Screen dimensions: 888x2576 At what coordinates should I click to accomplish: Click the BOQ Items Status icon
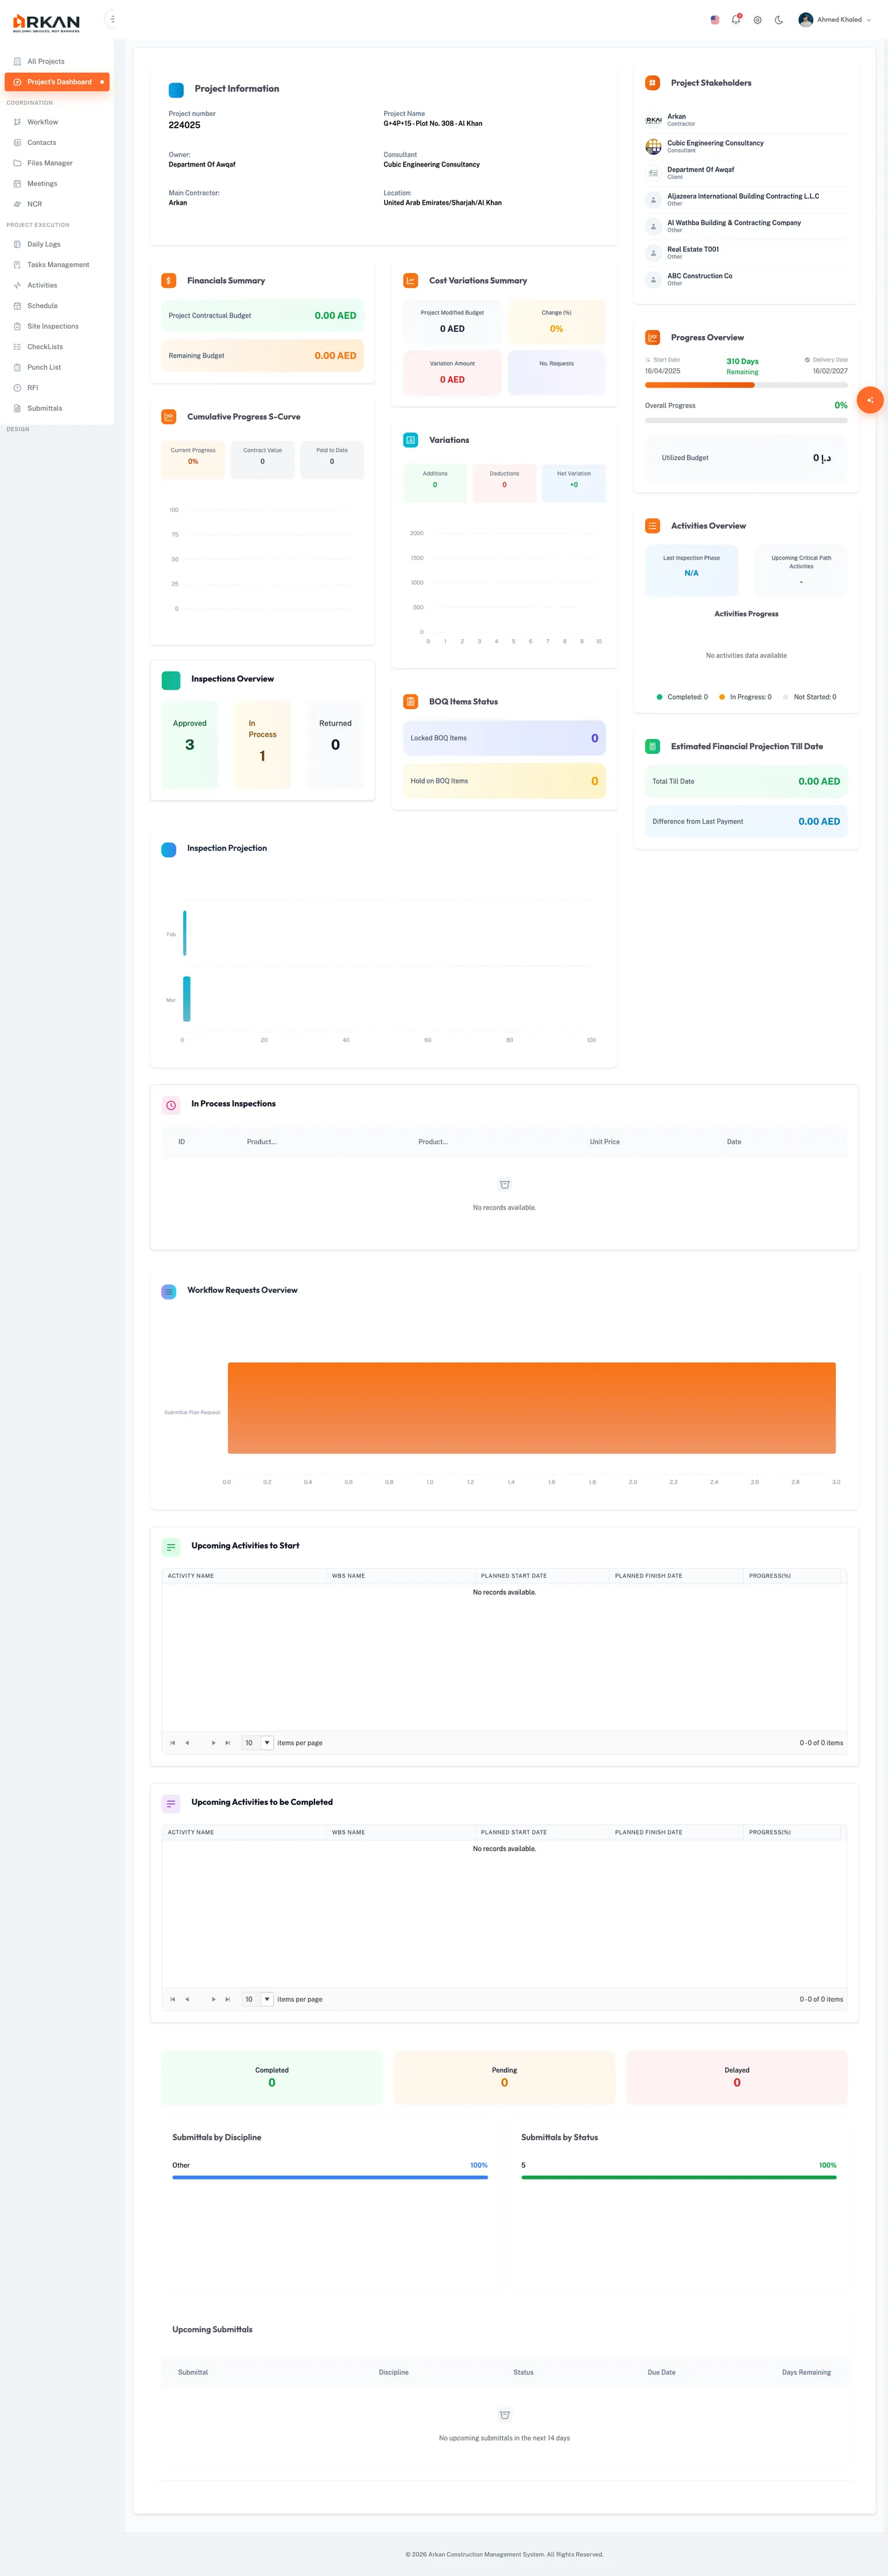pyautogui.click(x=410, y=702)
